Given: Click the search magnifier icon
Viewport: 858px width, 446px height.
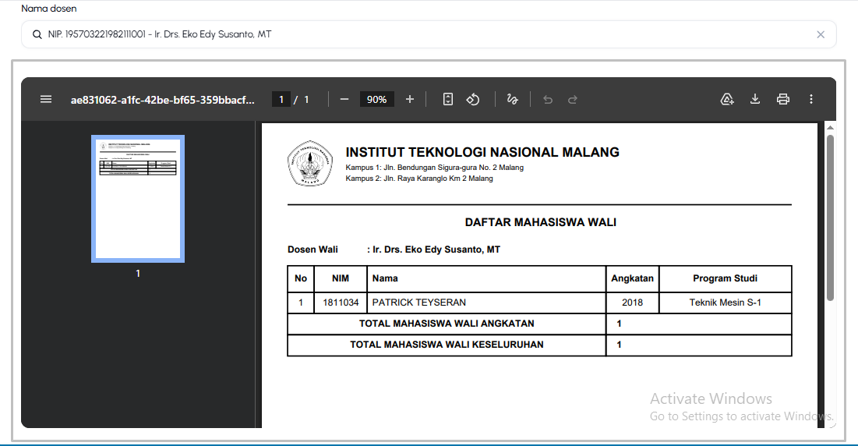Looking at the screenshot, I should pos(37,34).
